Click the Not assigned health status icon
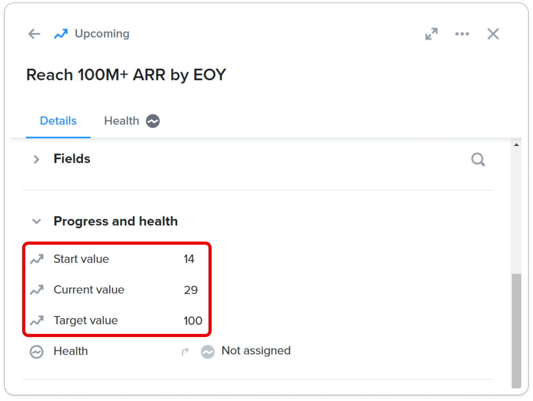 (208, 352)
